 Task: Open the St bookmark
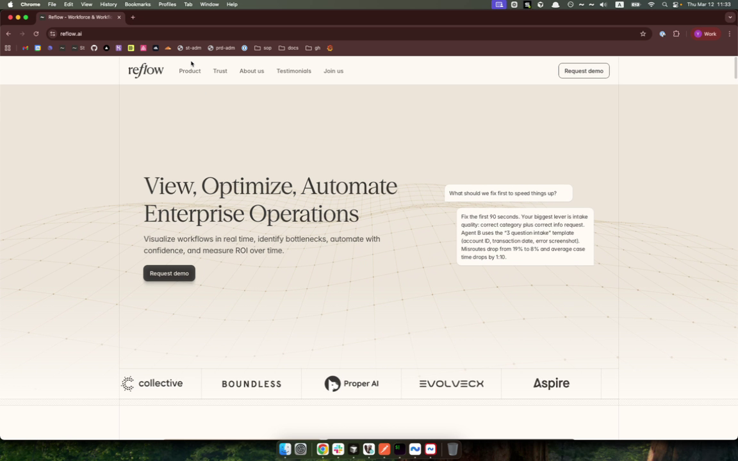(78, 48)
